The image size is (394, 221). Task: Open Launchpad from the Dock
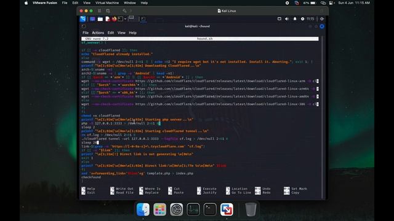[159, 209]
